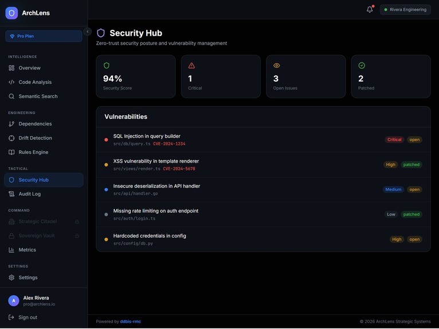Go to Overview in the sidebar
439x329 pixels.
[x=44, y=68]
